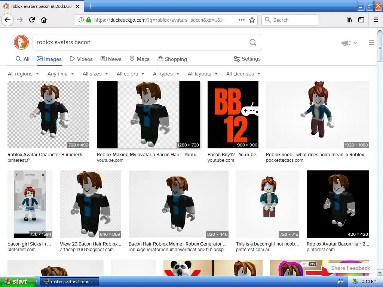
Task: Click Roblox noob - what does noob mean link
Action: 317,154
